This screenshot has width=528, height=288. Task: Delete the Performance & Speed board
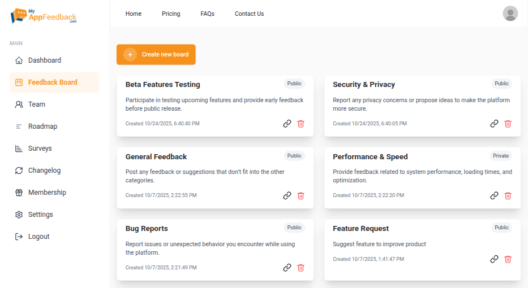[508, 196]
